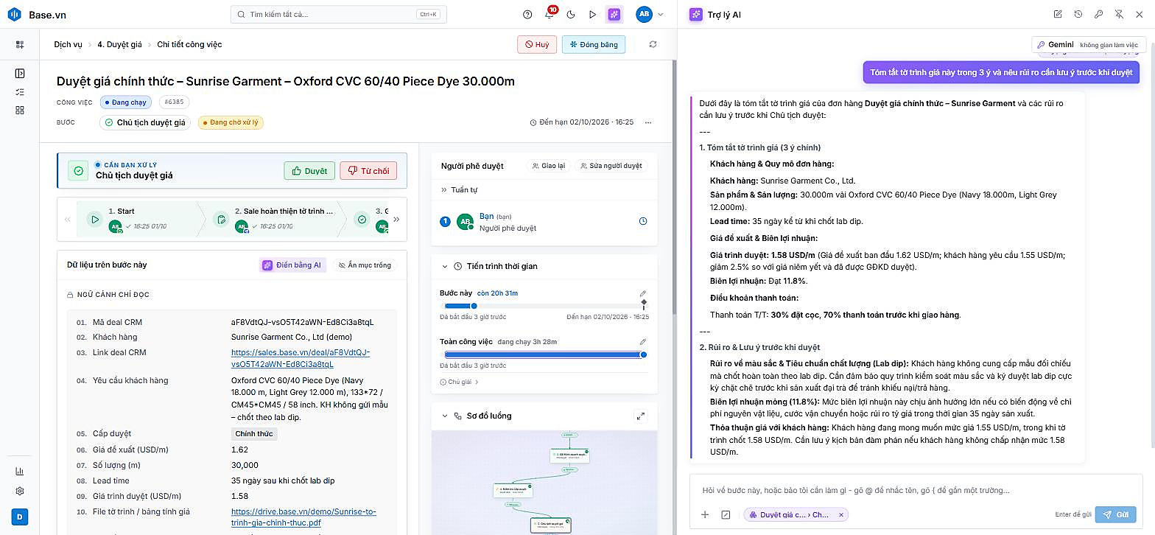Edit the Bước này deadline pencil
Screen dimensions: 1155x535
tap(643, 293)
